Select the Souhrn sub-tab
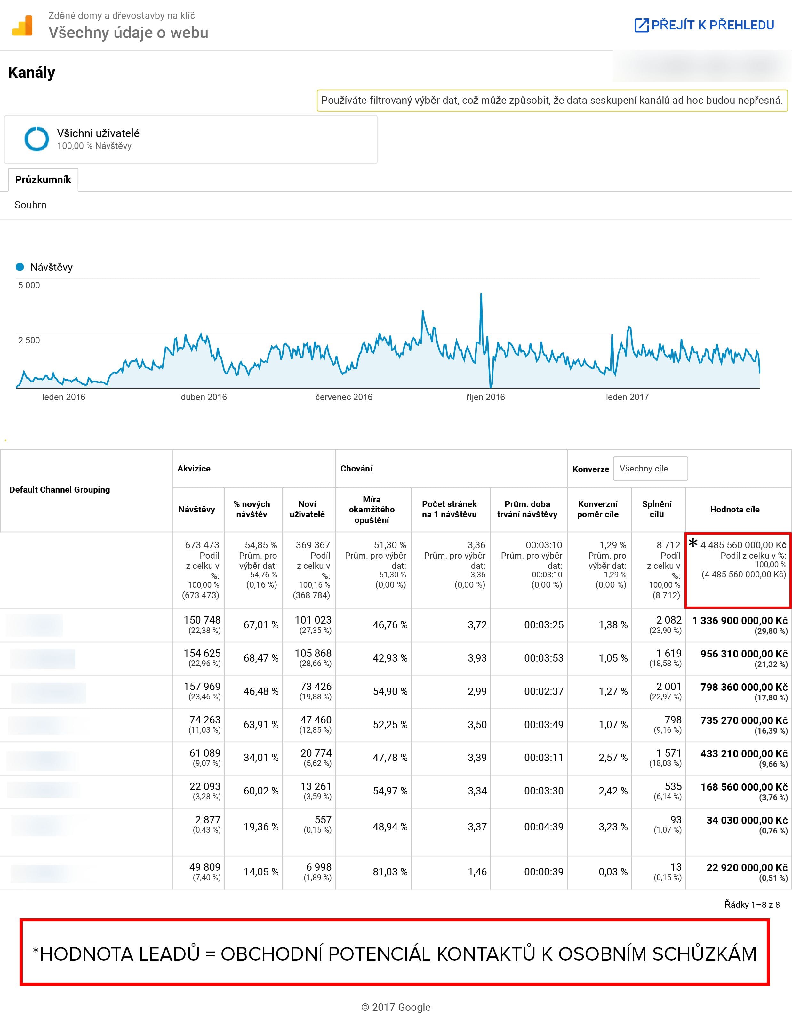792x1030 pixels. pos(30,205)
